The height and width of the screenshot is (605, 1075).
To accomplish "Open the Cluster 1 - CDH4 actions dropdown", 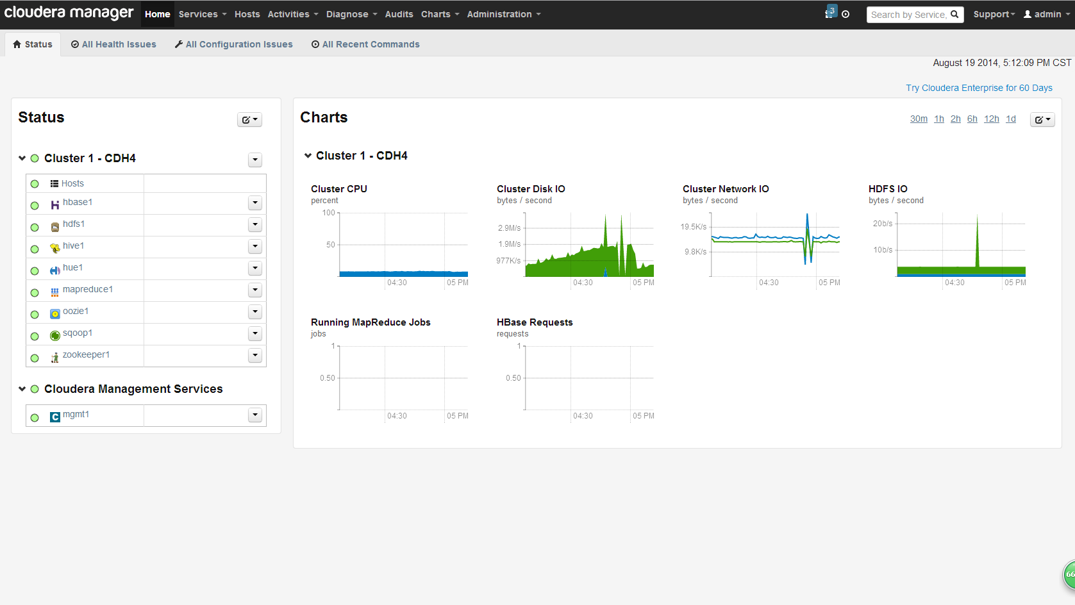I will click(x=255, y=160).
